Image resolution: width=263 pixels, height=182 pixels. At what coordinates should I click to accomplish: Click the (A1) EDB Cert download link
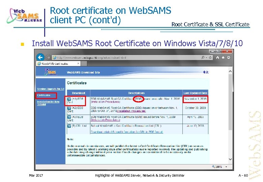tap(76, 100)
